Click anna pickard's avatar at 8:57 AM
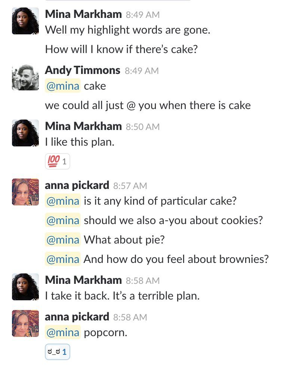This screenshot has width=287, height=372. (x=25, y=192)
